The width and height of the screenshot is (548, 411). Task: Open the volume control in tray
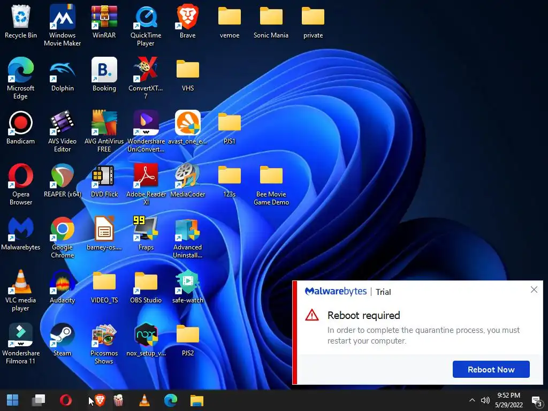click(x=485, y=400)
